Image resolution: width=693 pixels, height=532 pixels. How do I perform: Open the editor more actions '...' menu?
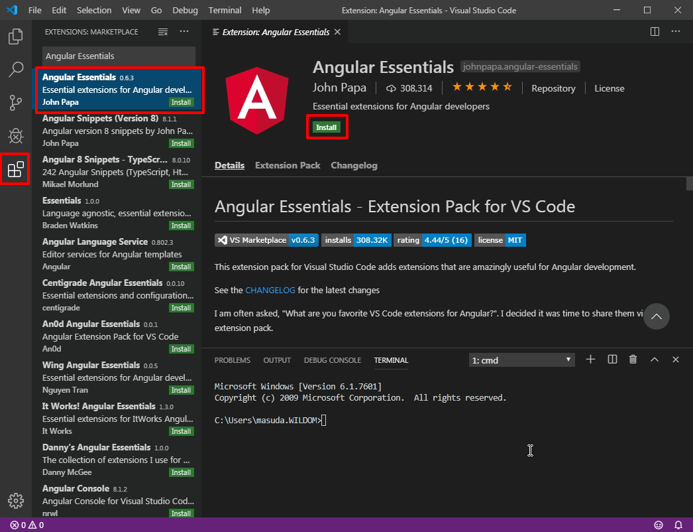point(675,31)
